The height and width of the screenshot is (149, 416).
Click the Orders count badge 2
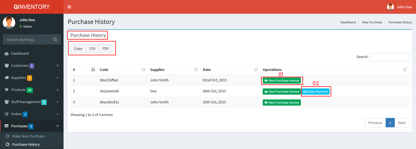(25, 114)
